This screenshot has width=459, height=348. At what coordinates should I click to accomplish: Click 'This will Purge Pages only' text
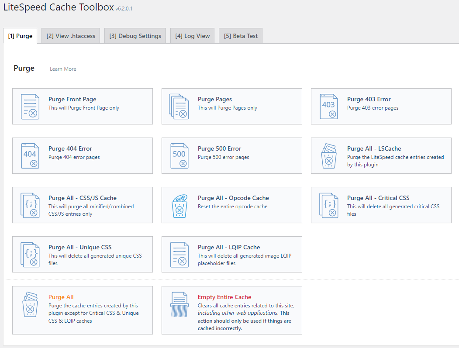[228, 108]
